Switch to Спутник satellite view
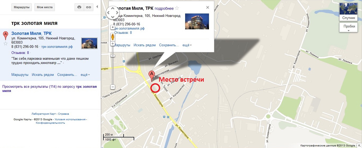 coord(349,12)
